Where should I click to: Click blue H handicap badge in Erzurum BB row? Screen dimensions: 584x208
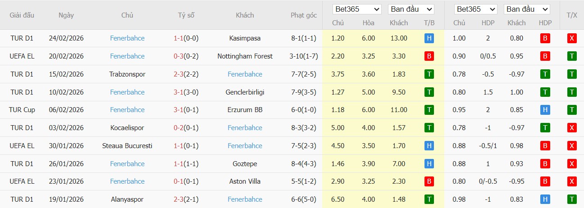pos(545,110)
